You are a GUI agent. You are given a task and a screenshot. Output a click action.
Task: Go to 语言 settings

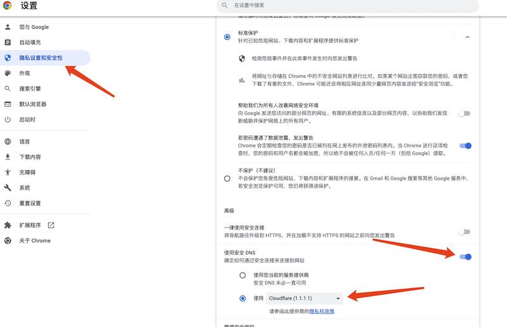45,142
